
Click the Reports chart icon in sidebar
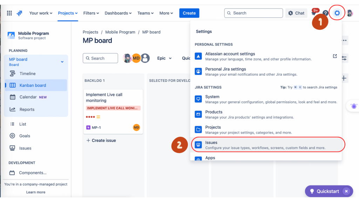(x=12, y=109)
